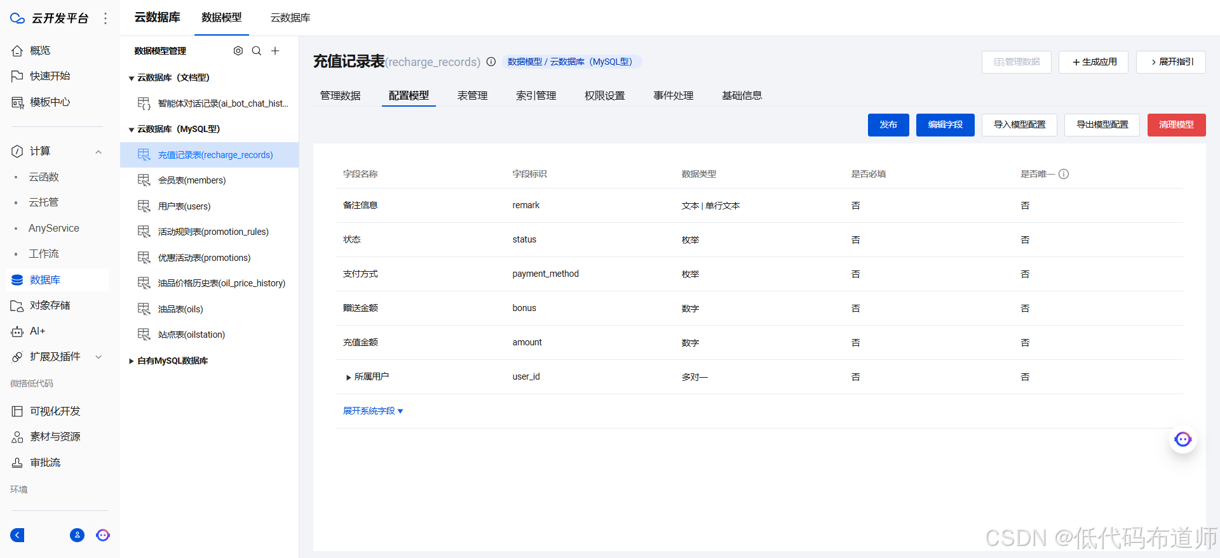Select 油品价格历史表(oil_price_history) in the tree

209,283
